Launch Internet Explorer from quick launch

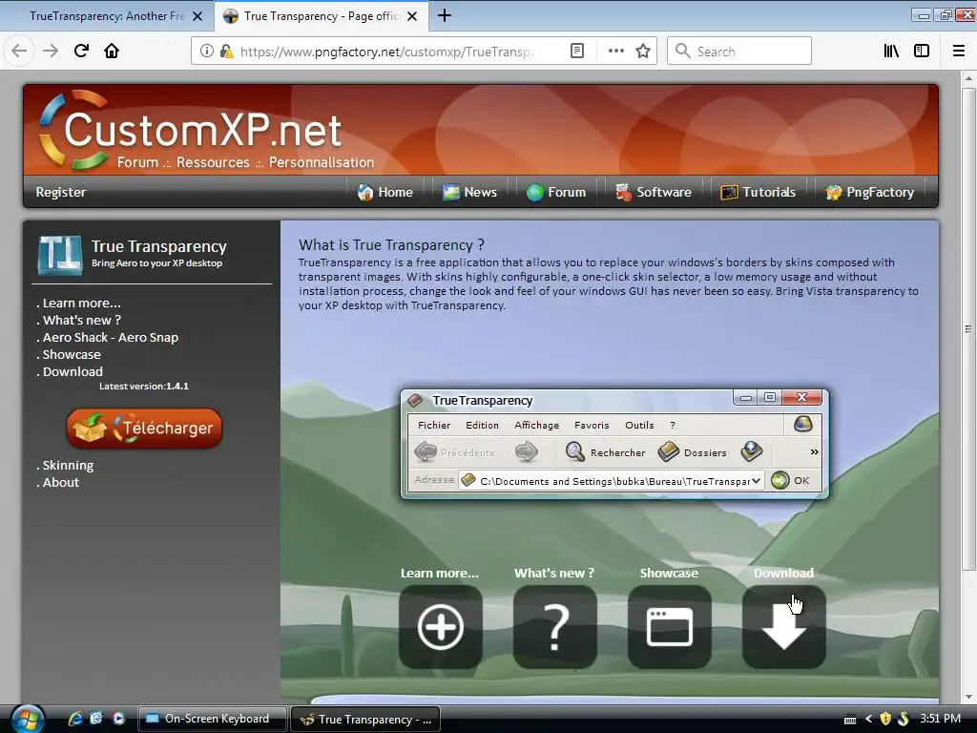[75, 719]
